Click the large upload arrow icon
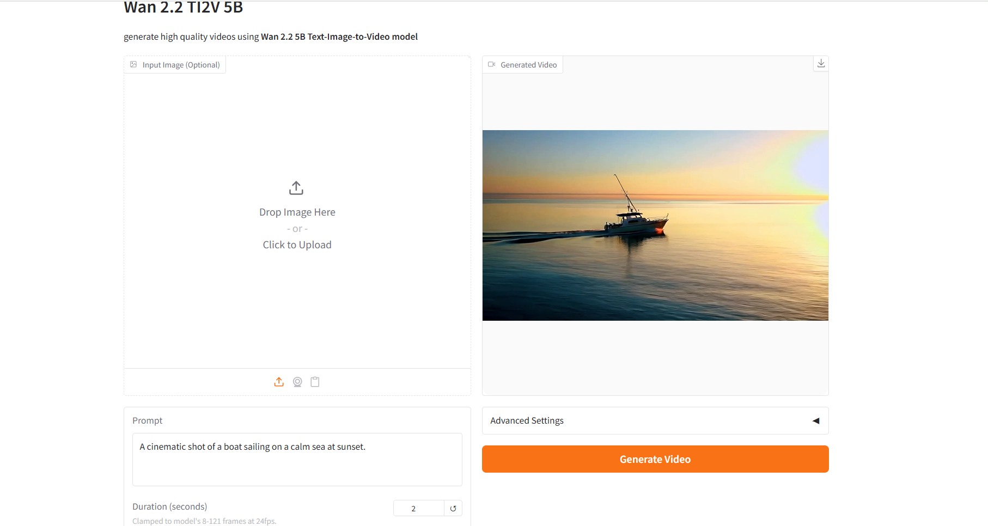This screenshot has height=526, width=988. (296, 188)
